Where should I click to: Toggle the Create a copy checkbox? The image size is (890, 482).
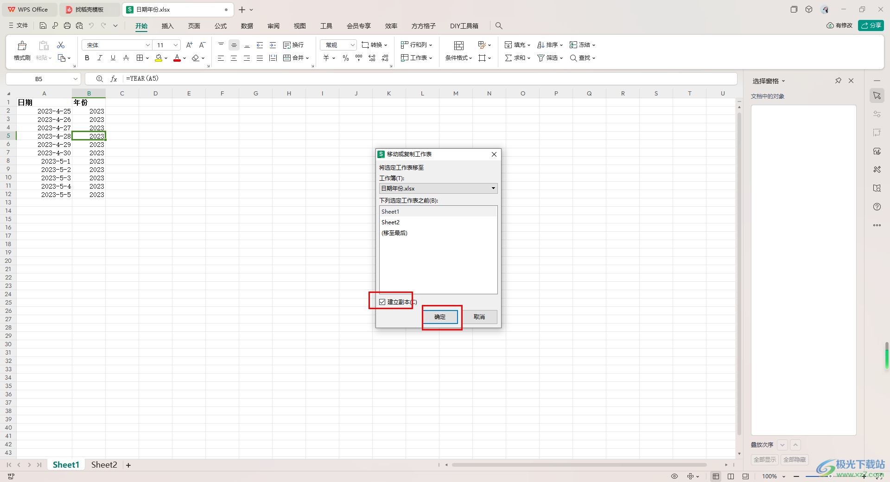click(382, 302)
